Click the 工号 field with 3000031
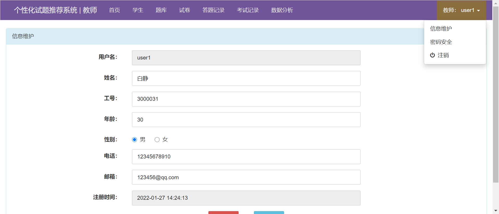Screen dimensions: 499x214 (246, 99)
